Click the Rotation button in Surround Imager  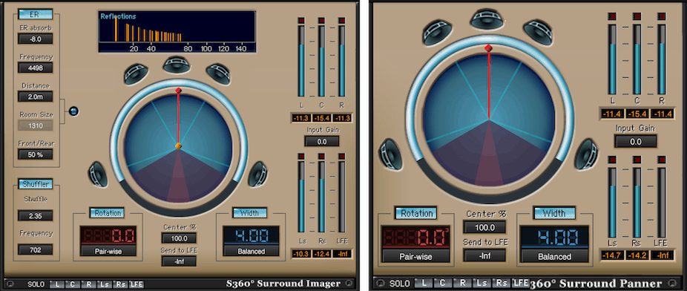pos(108,213)
